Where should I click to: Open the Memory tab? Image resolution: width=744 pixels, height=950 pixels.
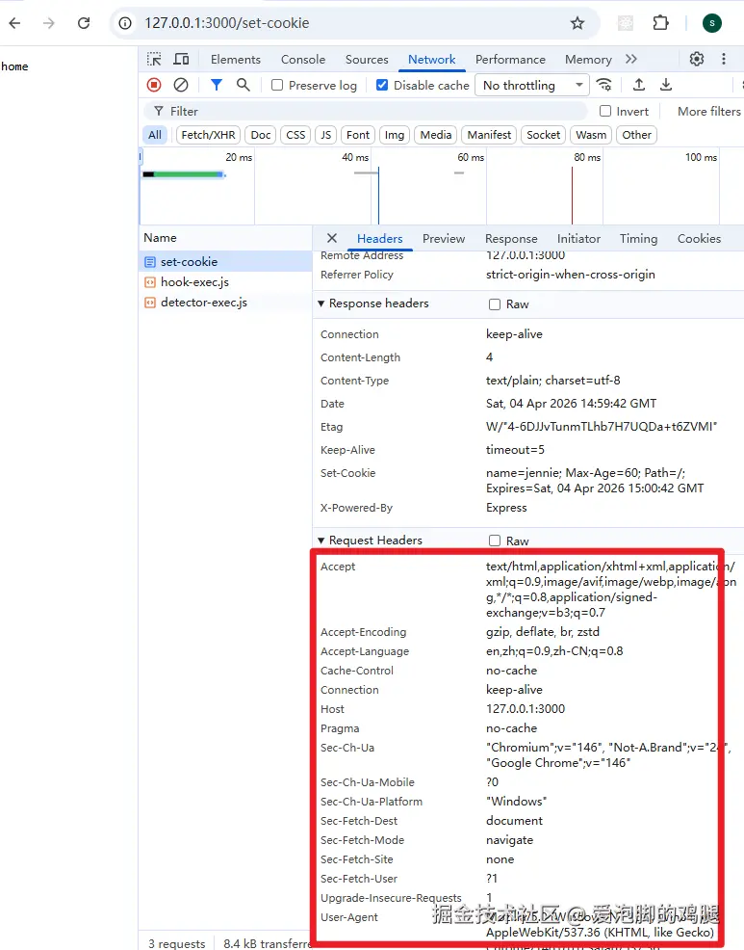[588, 60]
